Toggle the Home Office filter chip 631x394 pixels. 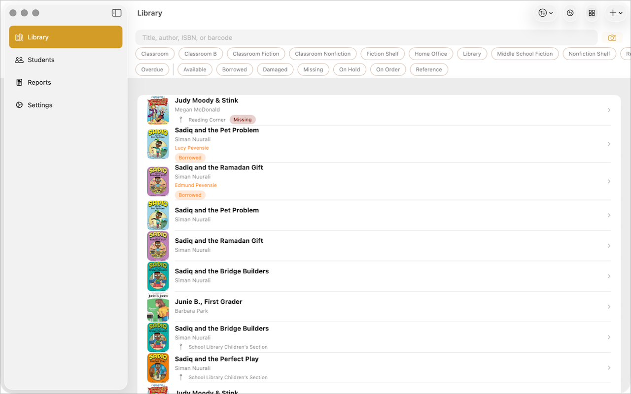tap(431, 54)
